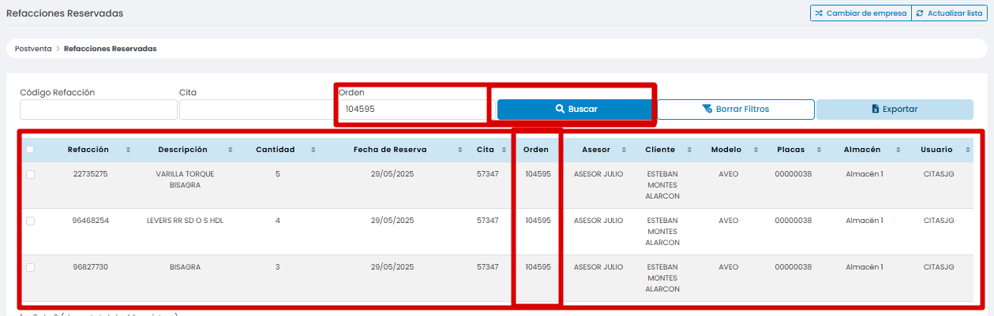Click the quantity 3 cell
This screenshot has width=994, height=316.
pos(278,267)
